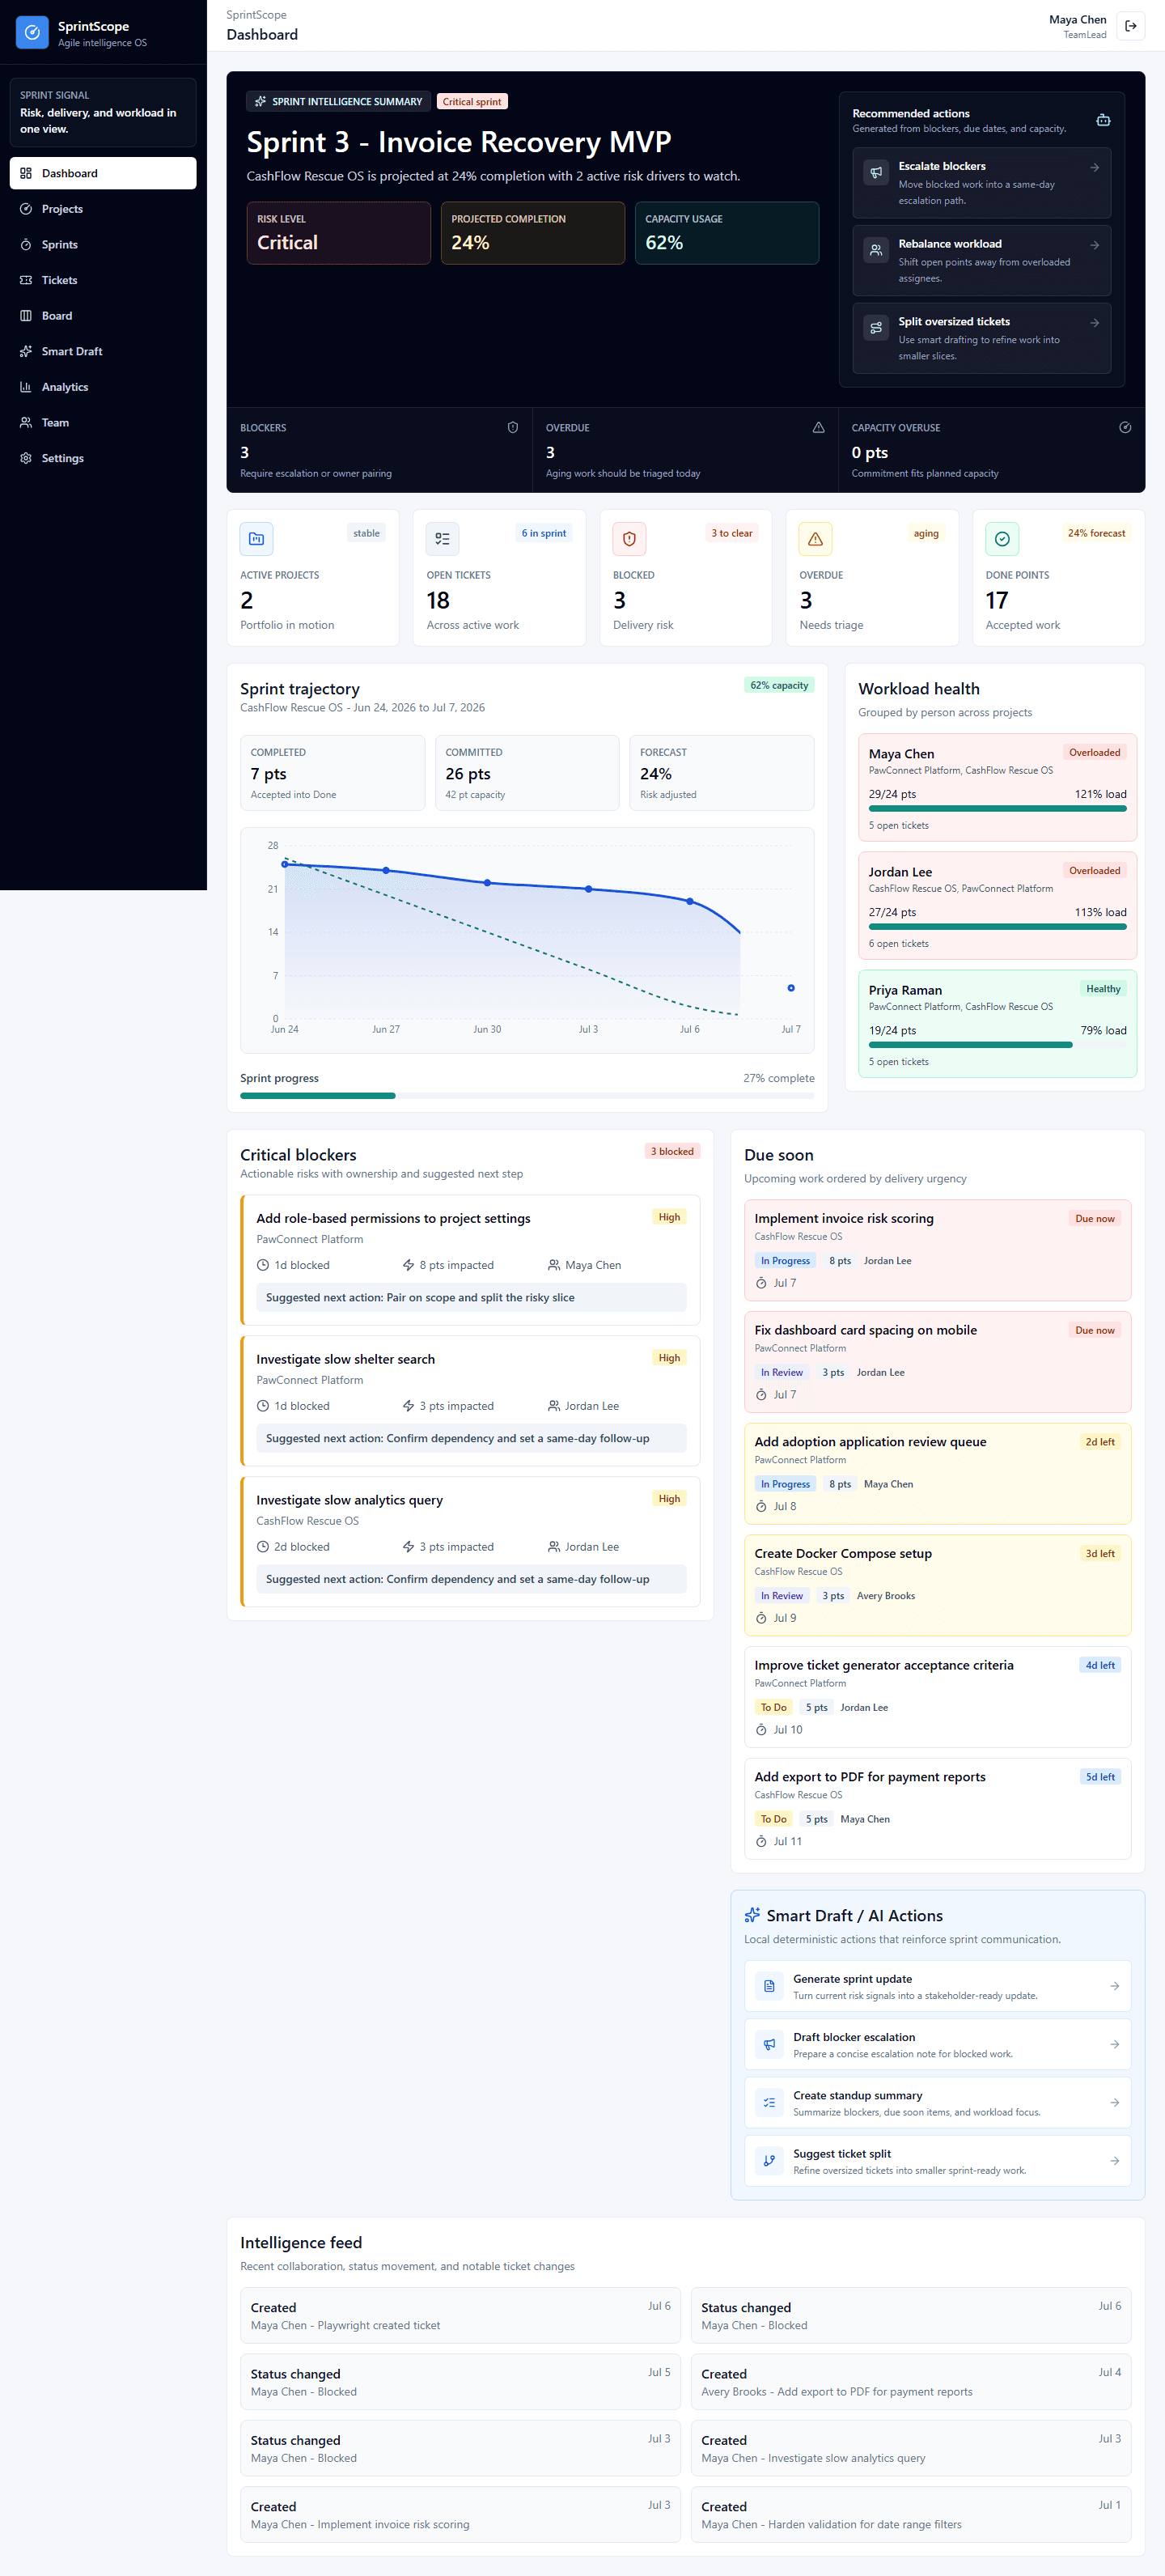
Task: Open the Investigate slow shelter search blocker
Action: click(471, 1400)
